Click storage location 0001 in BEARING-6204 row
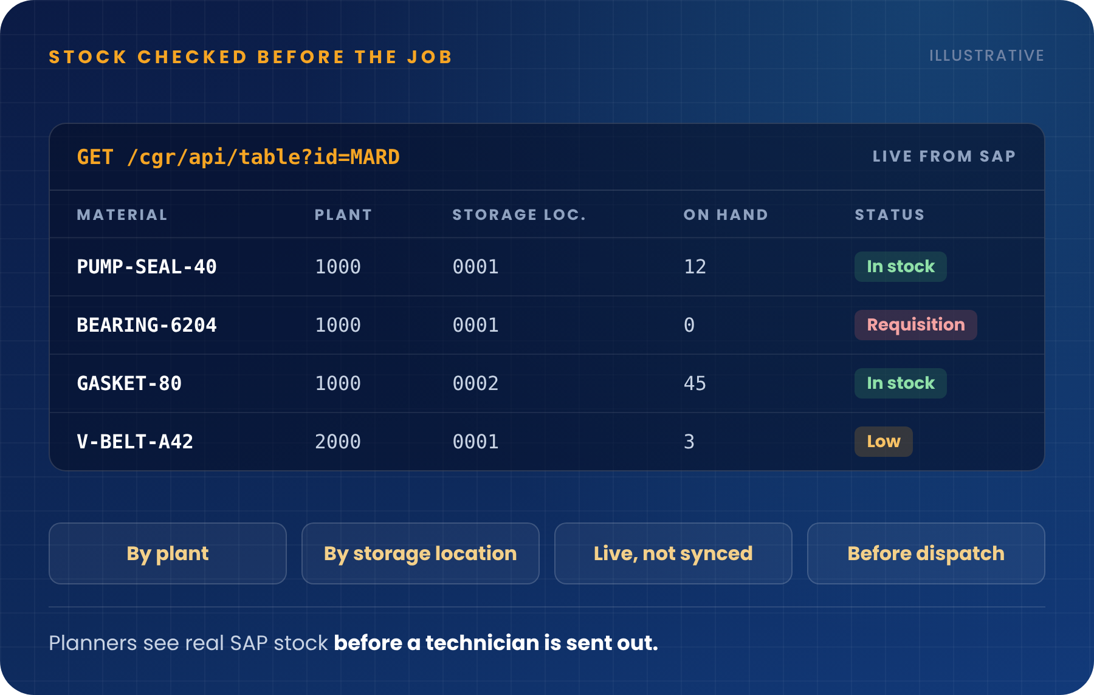Viewport: 1094px width, 695px height. (476, 325)
